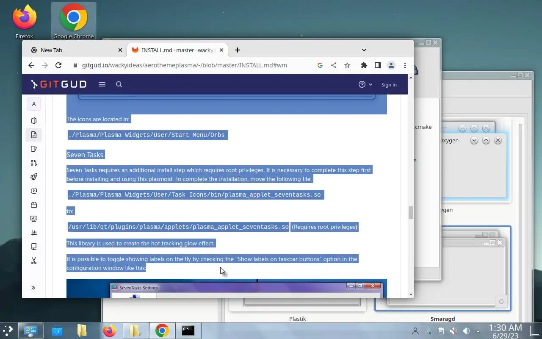Image resolution: width=542 pixels, height=339 pixels.
Task: Click the Show Desktop taskbar button
Action: coord(535,331)
